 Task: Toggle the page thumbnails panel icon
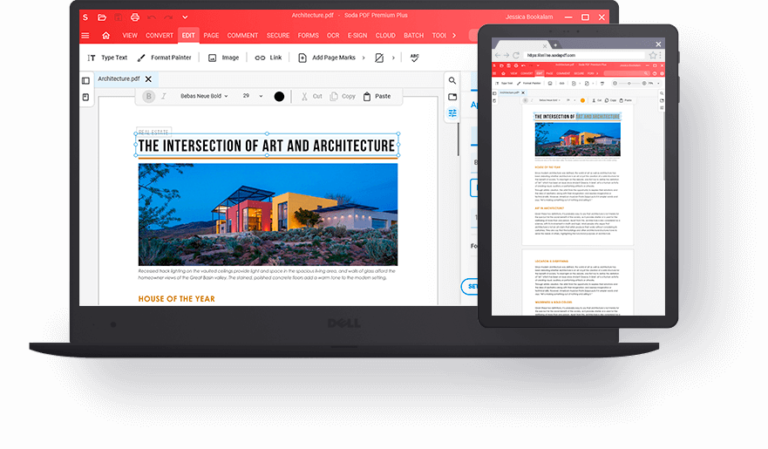pos(85,80)
